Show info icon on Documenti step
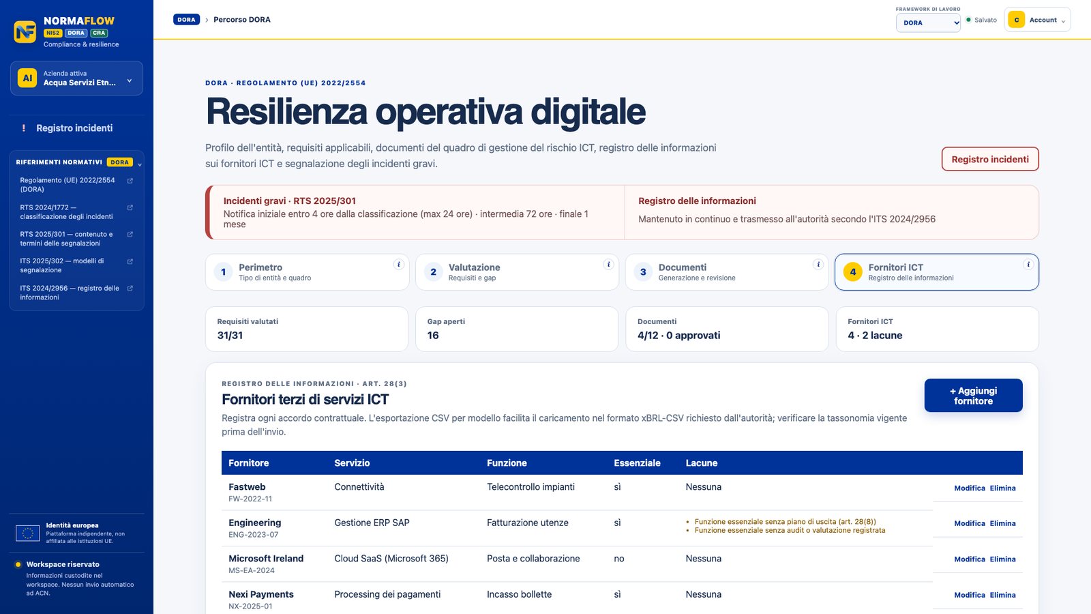The height and width of the screenshot is (614, 1091). point(818,265)
